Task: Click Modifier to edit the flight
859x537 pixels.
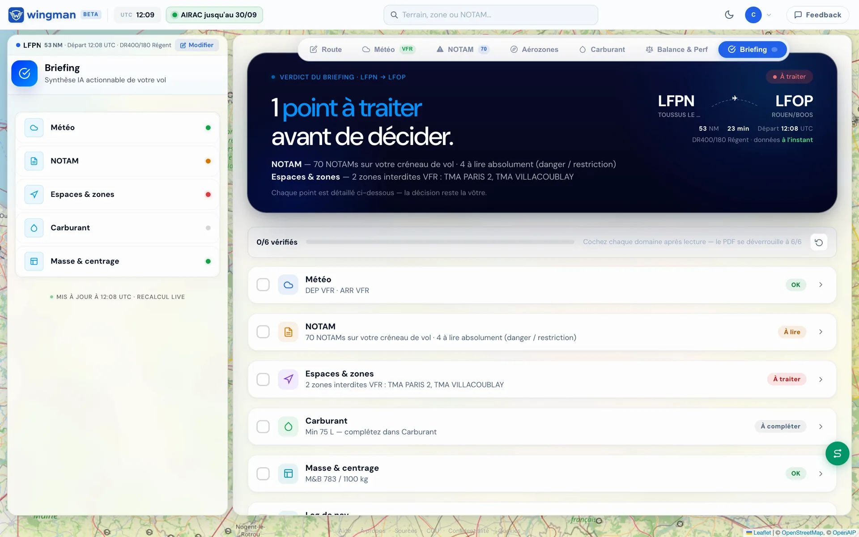Action: pyautogui.click(x=197, y=45)
